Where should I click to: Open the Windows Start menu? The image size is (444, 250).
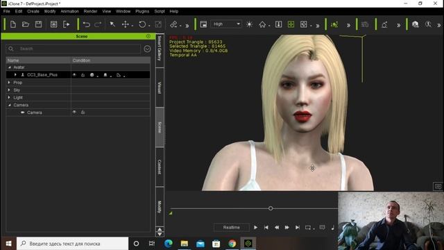click(8, 244)
